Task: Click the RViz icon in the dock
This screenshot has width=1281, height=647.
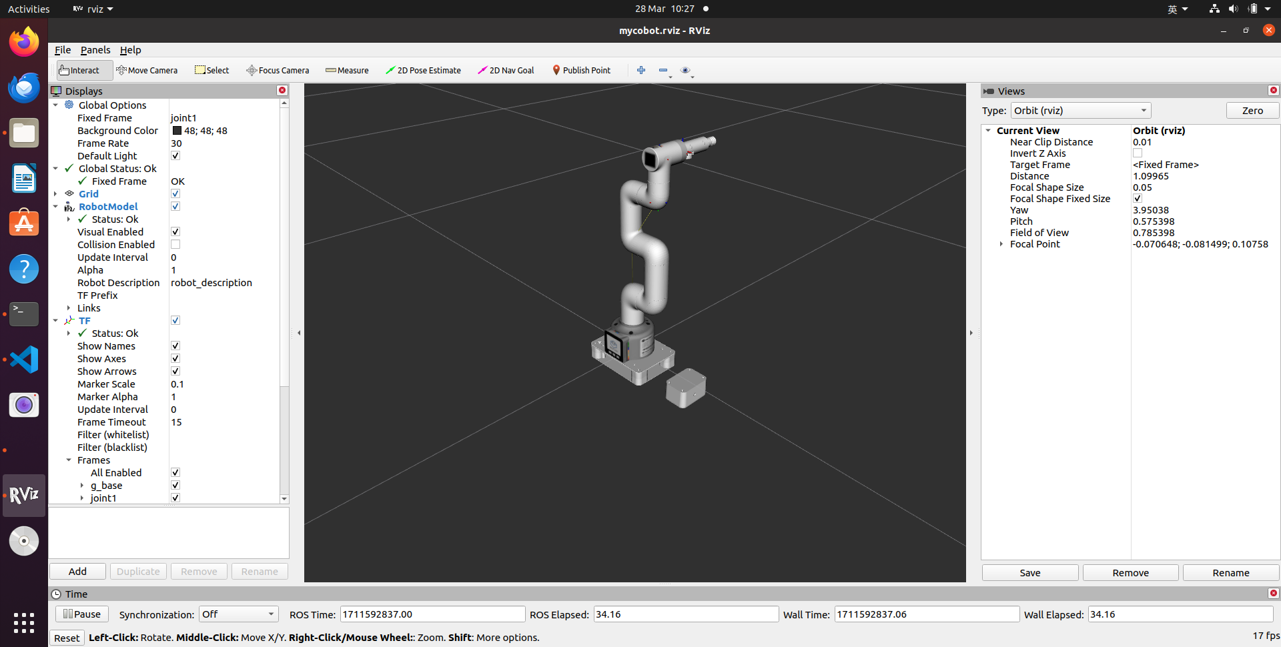Action: (x=24, y=496)
